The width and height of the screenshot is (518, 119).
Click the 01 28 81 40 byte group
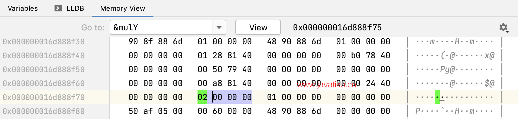[225, 55]
